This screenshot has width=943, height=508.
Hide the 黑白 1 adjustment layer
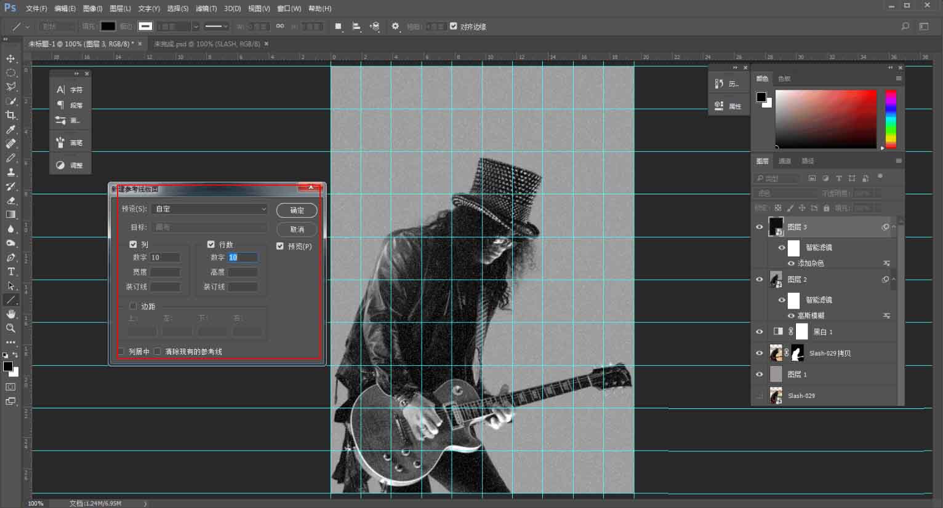[x=759, y=331]
